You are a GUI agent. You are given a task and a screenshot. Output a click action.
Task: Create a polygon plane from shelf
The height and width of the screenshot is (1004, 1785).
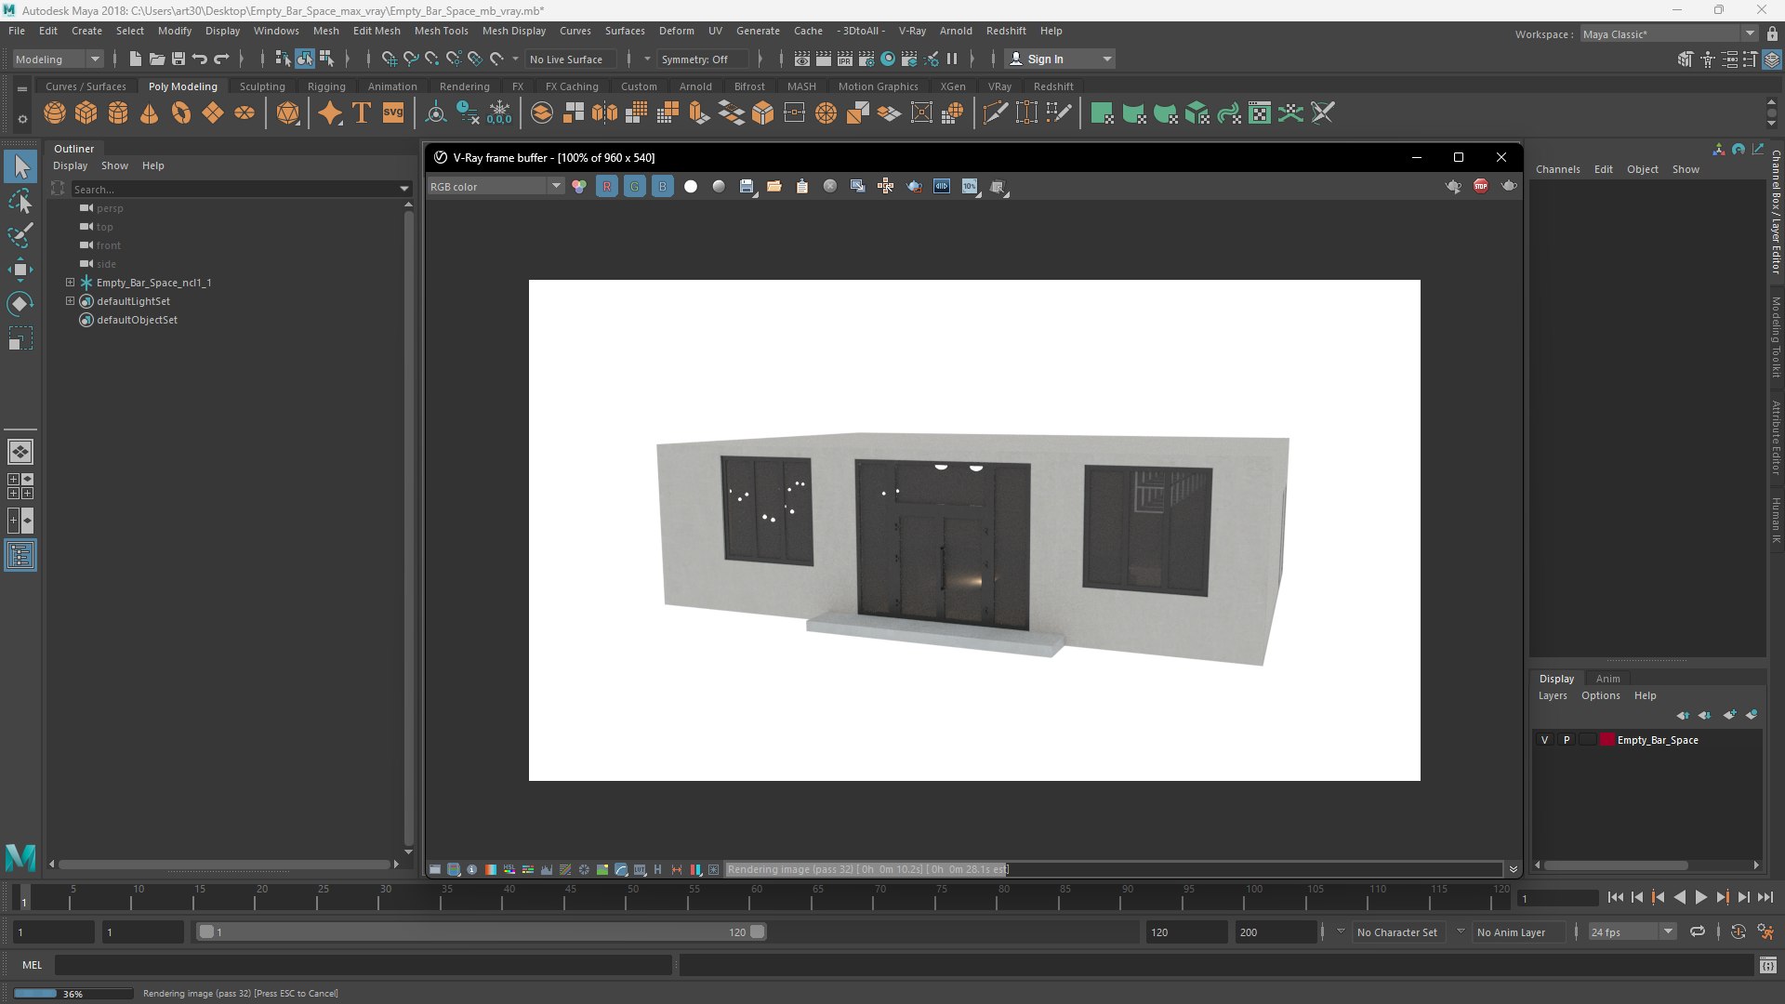(x=212, y=113)
